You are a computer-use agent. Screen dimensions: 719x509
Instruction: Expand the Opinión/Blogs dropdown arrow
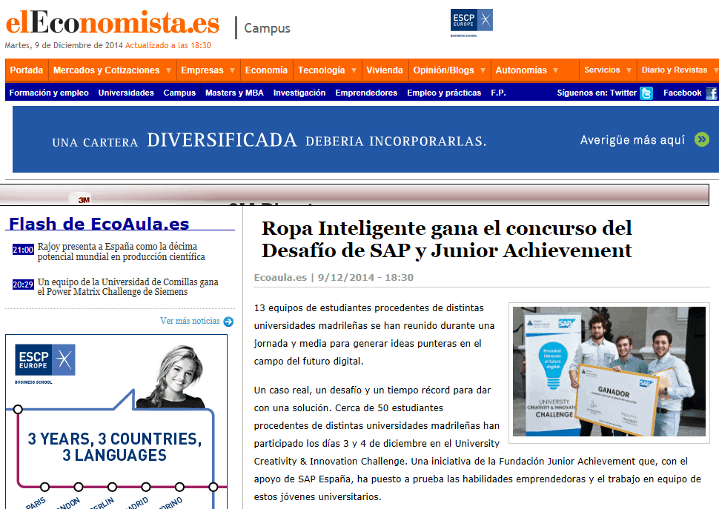coord(483,70)
